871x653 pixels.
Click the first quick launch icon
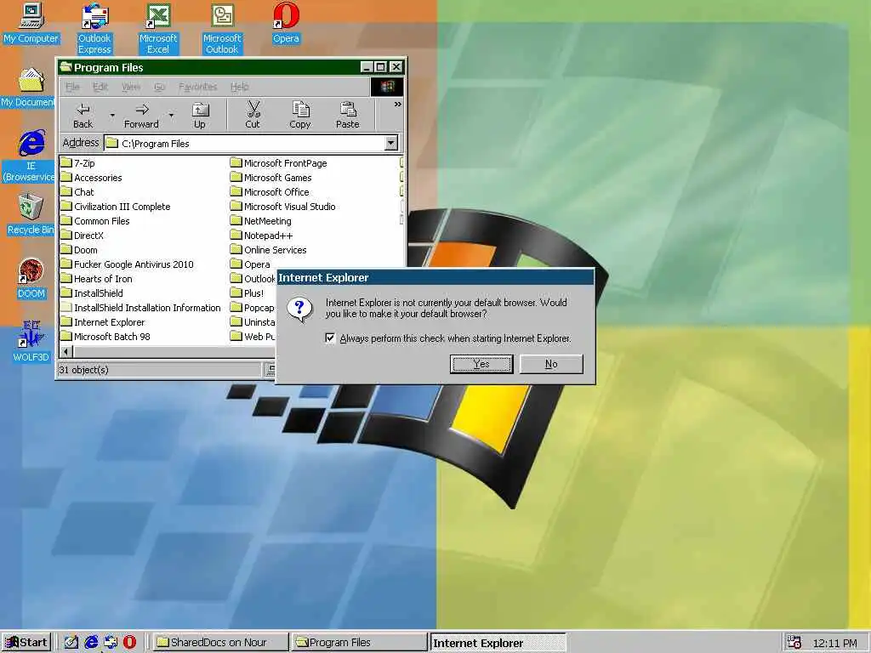pyautogui.click(x=71, y=643)
